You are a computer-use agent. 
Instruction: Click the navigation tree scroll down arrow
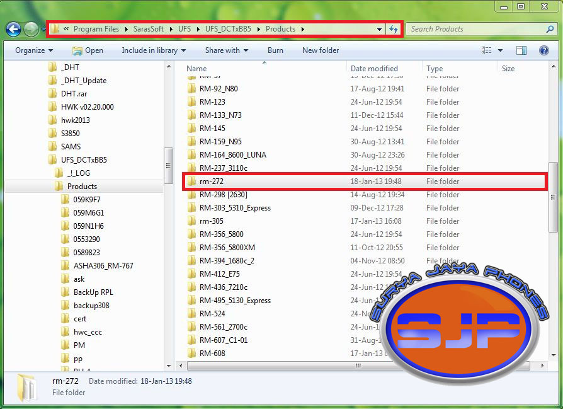click(169, 366)
